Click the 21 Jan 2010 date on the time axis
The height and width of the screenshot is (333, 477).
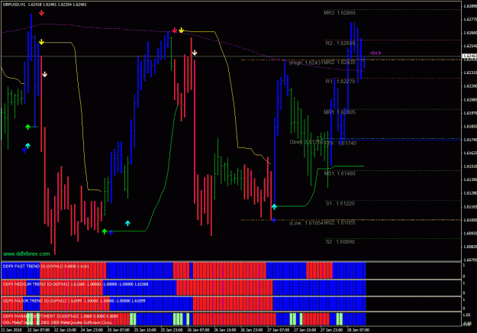(x=11, y=330)
